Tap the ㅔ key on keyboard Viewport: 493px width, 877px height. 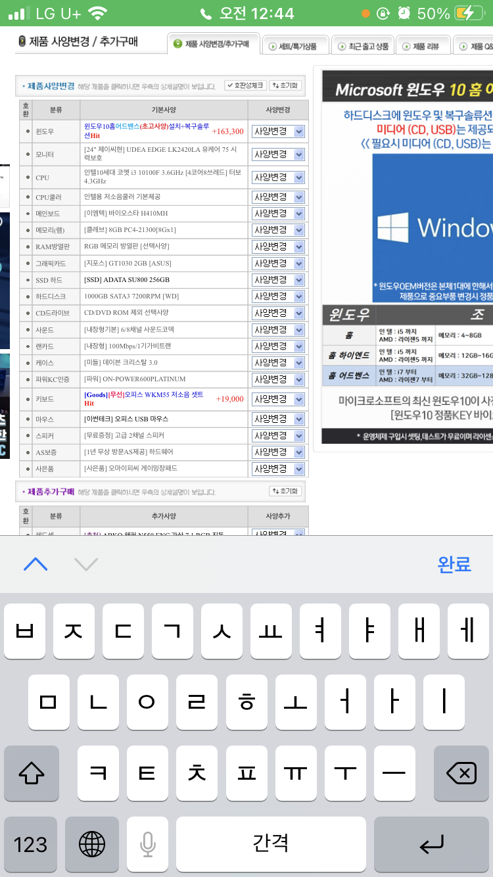468,632
